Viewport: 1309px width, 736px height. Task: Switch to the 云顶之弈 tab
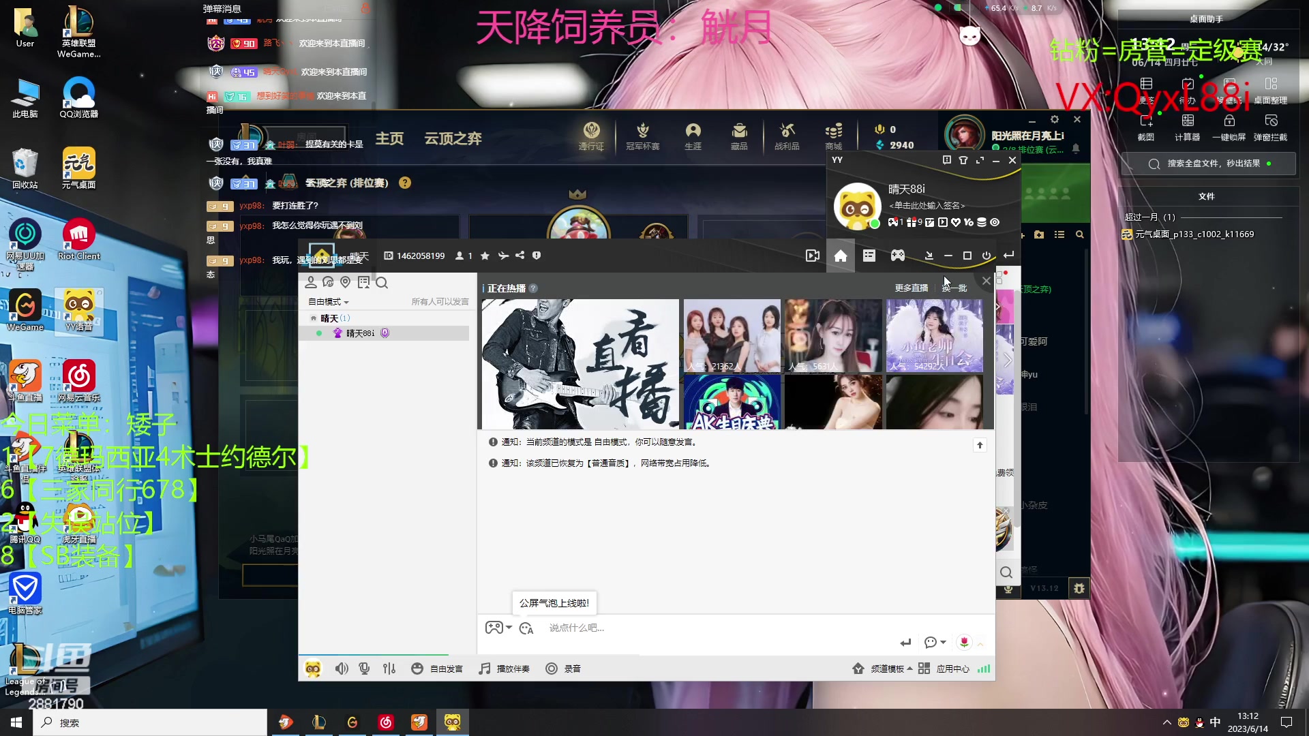point(453,138)
